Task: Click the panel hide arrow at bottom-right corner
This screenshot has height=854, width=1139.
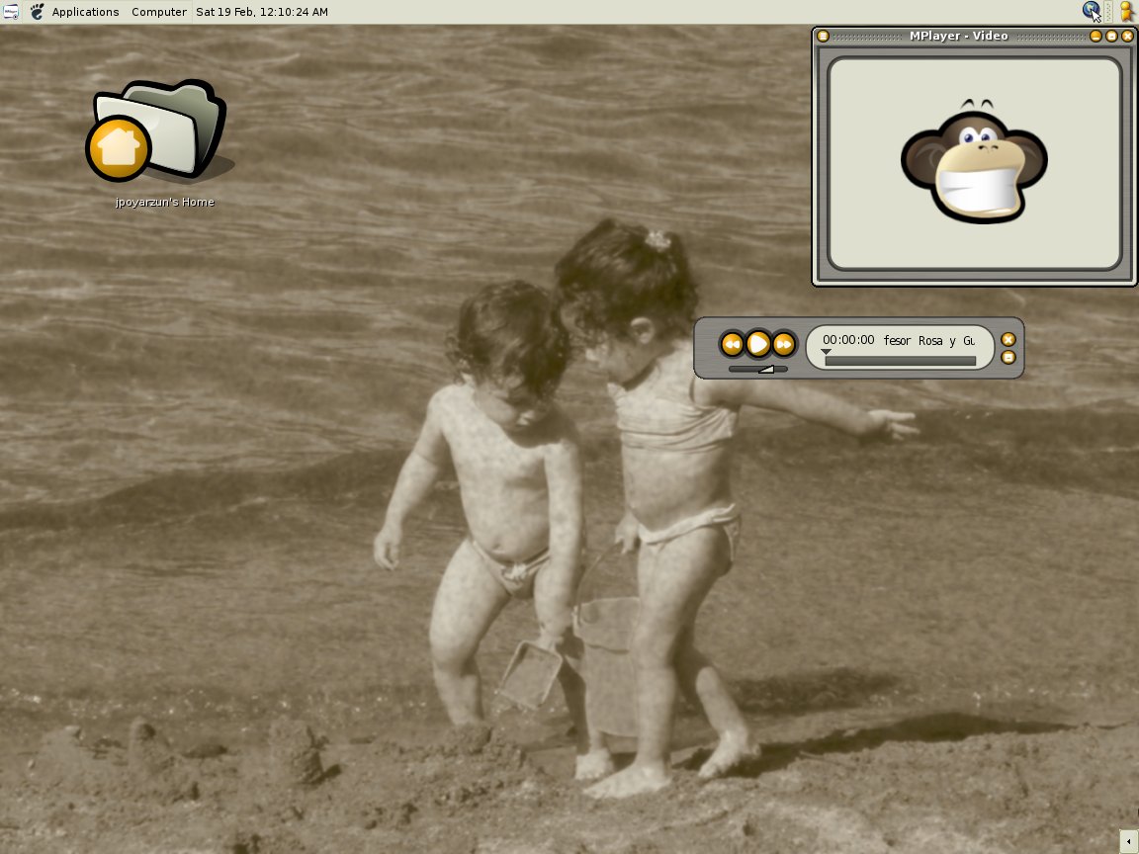Action: point(1128,842)
